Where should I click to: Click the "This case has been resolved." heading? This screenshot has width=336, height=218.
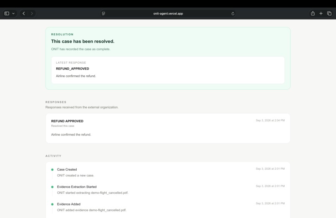[x=83, y=41]
